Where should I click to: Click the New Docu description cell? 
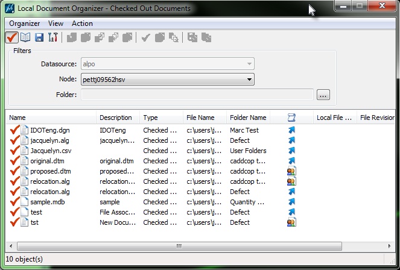coord(118,222)
